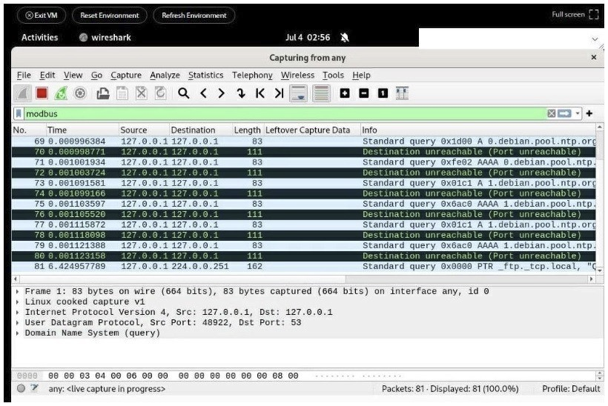
Task: Restart the current capture with the green fin
Action: coord(61,93)
